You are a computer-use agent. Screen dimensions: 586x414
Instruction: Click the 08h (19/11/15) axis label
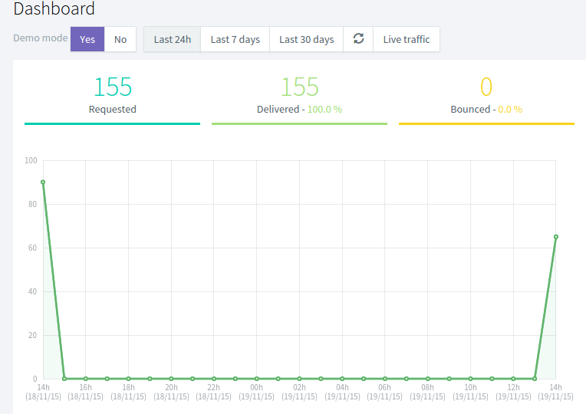point(427,392)
